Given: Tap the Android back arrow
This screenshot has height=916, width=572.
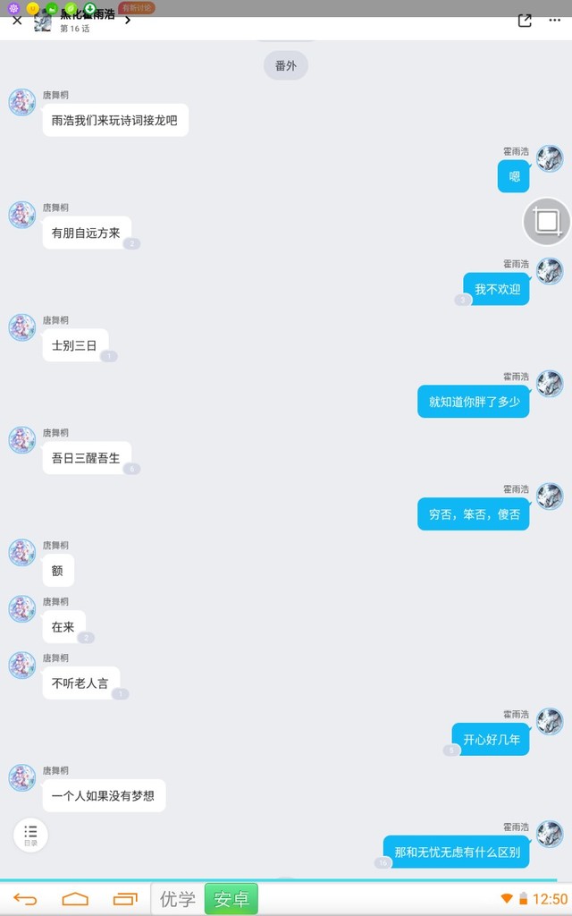Looking at the screenshot, I should 25,899.
